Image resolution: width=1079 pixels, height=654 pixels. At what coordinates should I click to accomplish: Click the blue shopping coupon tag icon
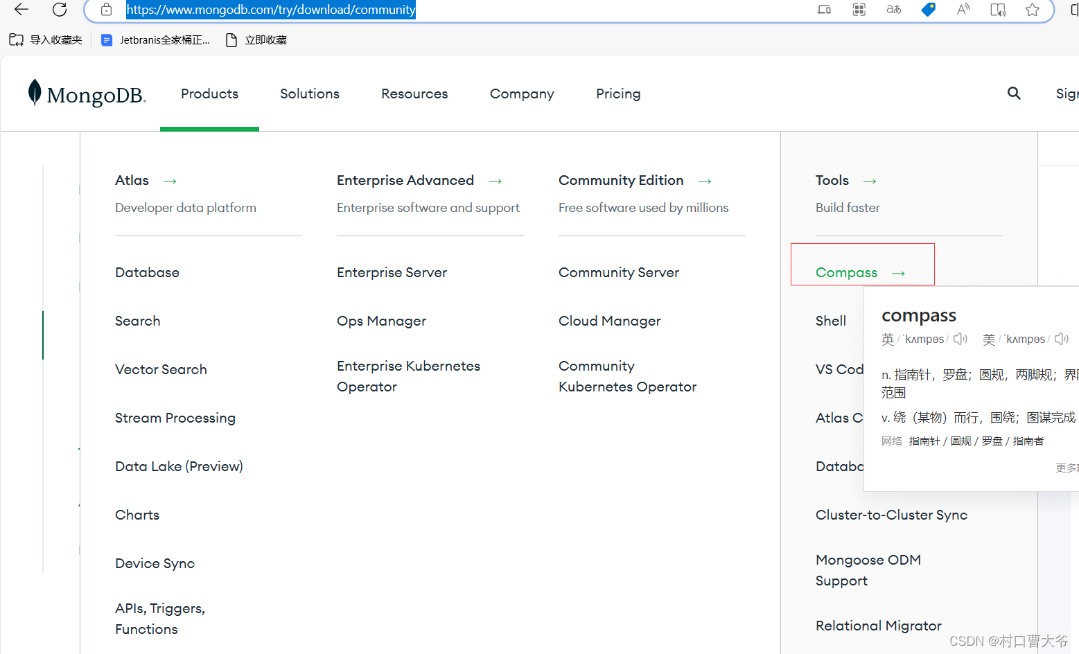point(928,10)
